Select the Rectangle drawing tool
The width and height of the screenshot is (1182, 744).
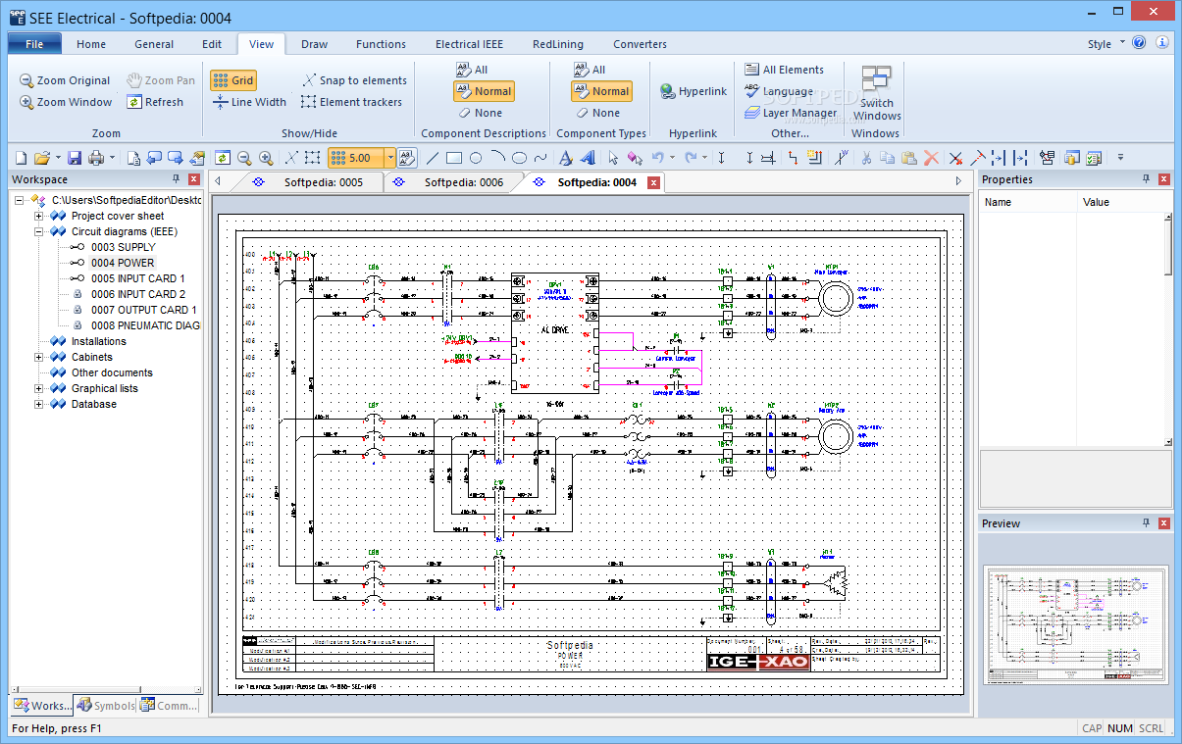tap(454, 158)
